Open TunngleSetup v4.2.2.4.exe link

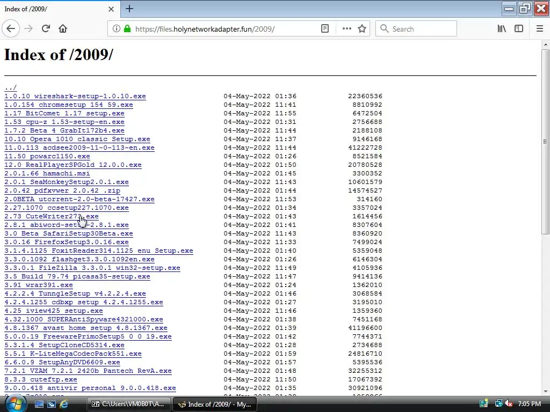[75, 293]
